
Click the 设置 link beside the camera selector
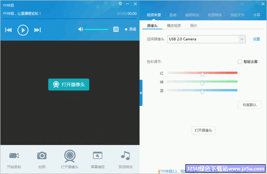(x=256, y=39)
